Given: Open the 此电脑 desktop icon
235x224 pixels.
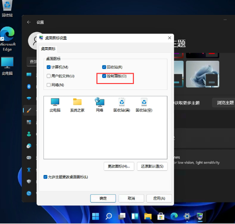Looking at the screenshot, I should [7, 66].
